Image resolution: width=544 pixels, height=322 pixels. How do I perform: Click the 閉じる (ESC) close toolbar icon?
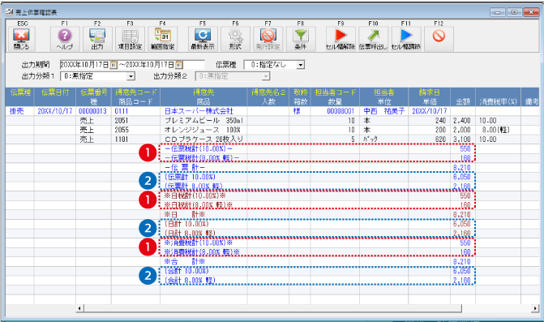[x=22, y=39]
